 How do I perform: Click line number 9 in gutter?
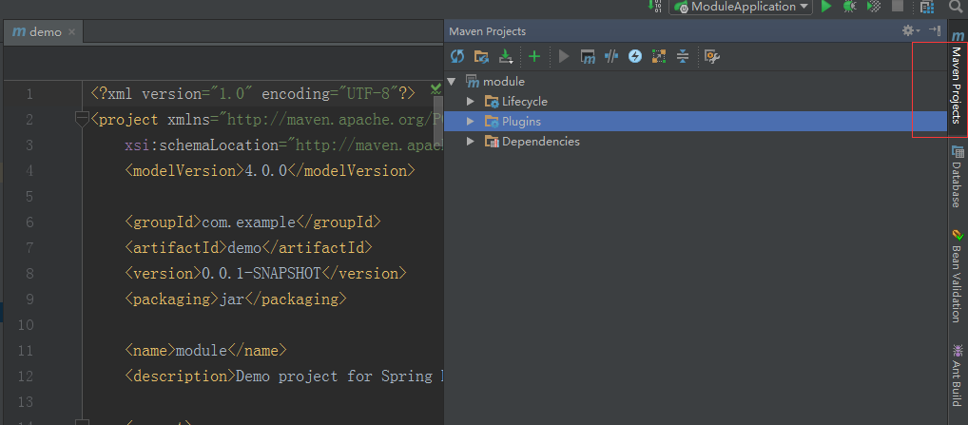[29, 299]
